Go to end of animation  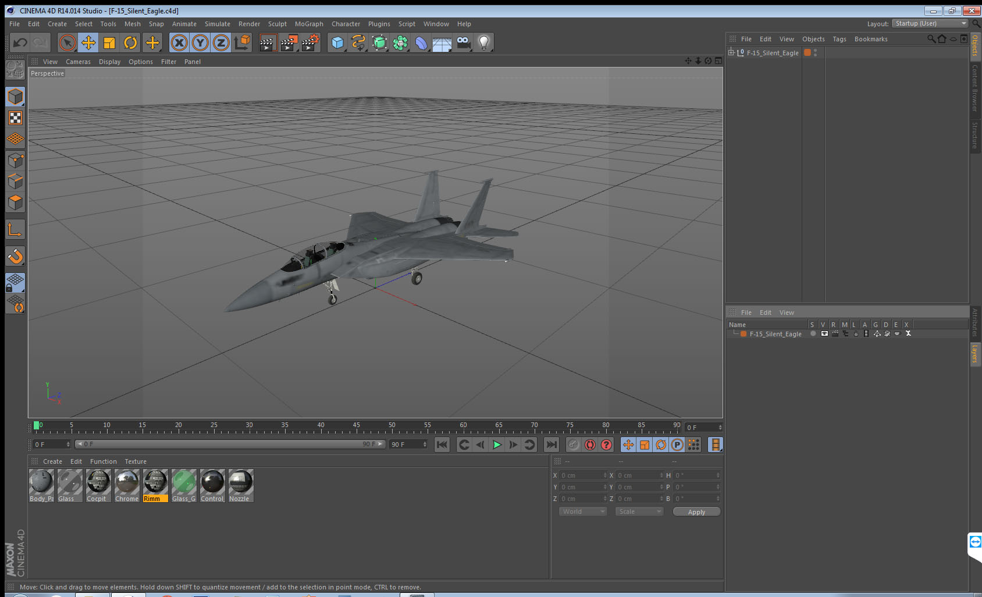551,445
